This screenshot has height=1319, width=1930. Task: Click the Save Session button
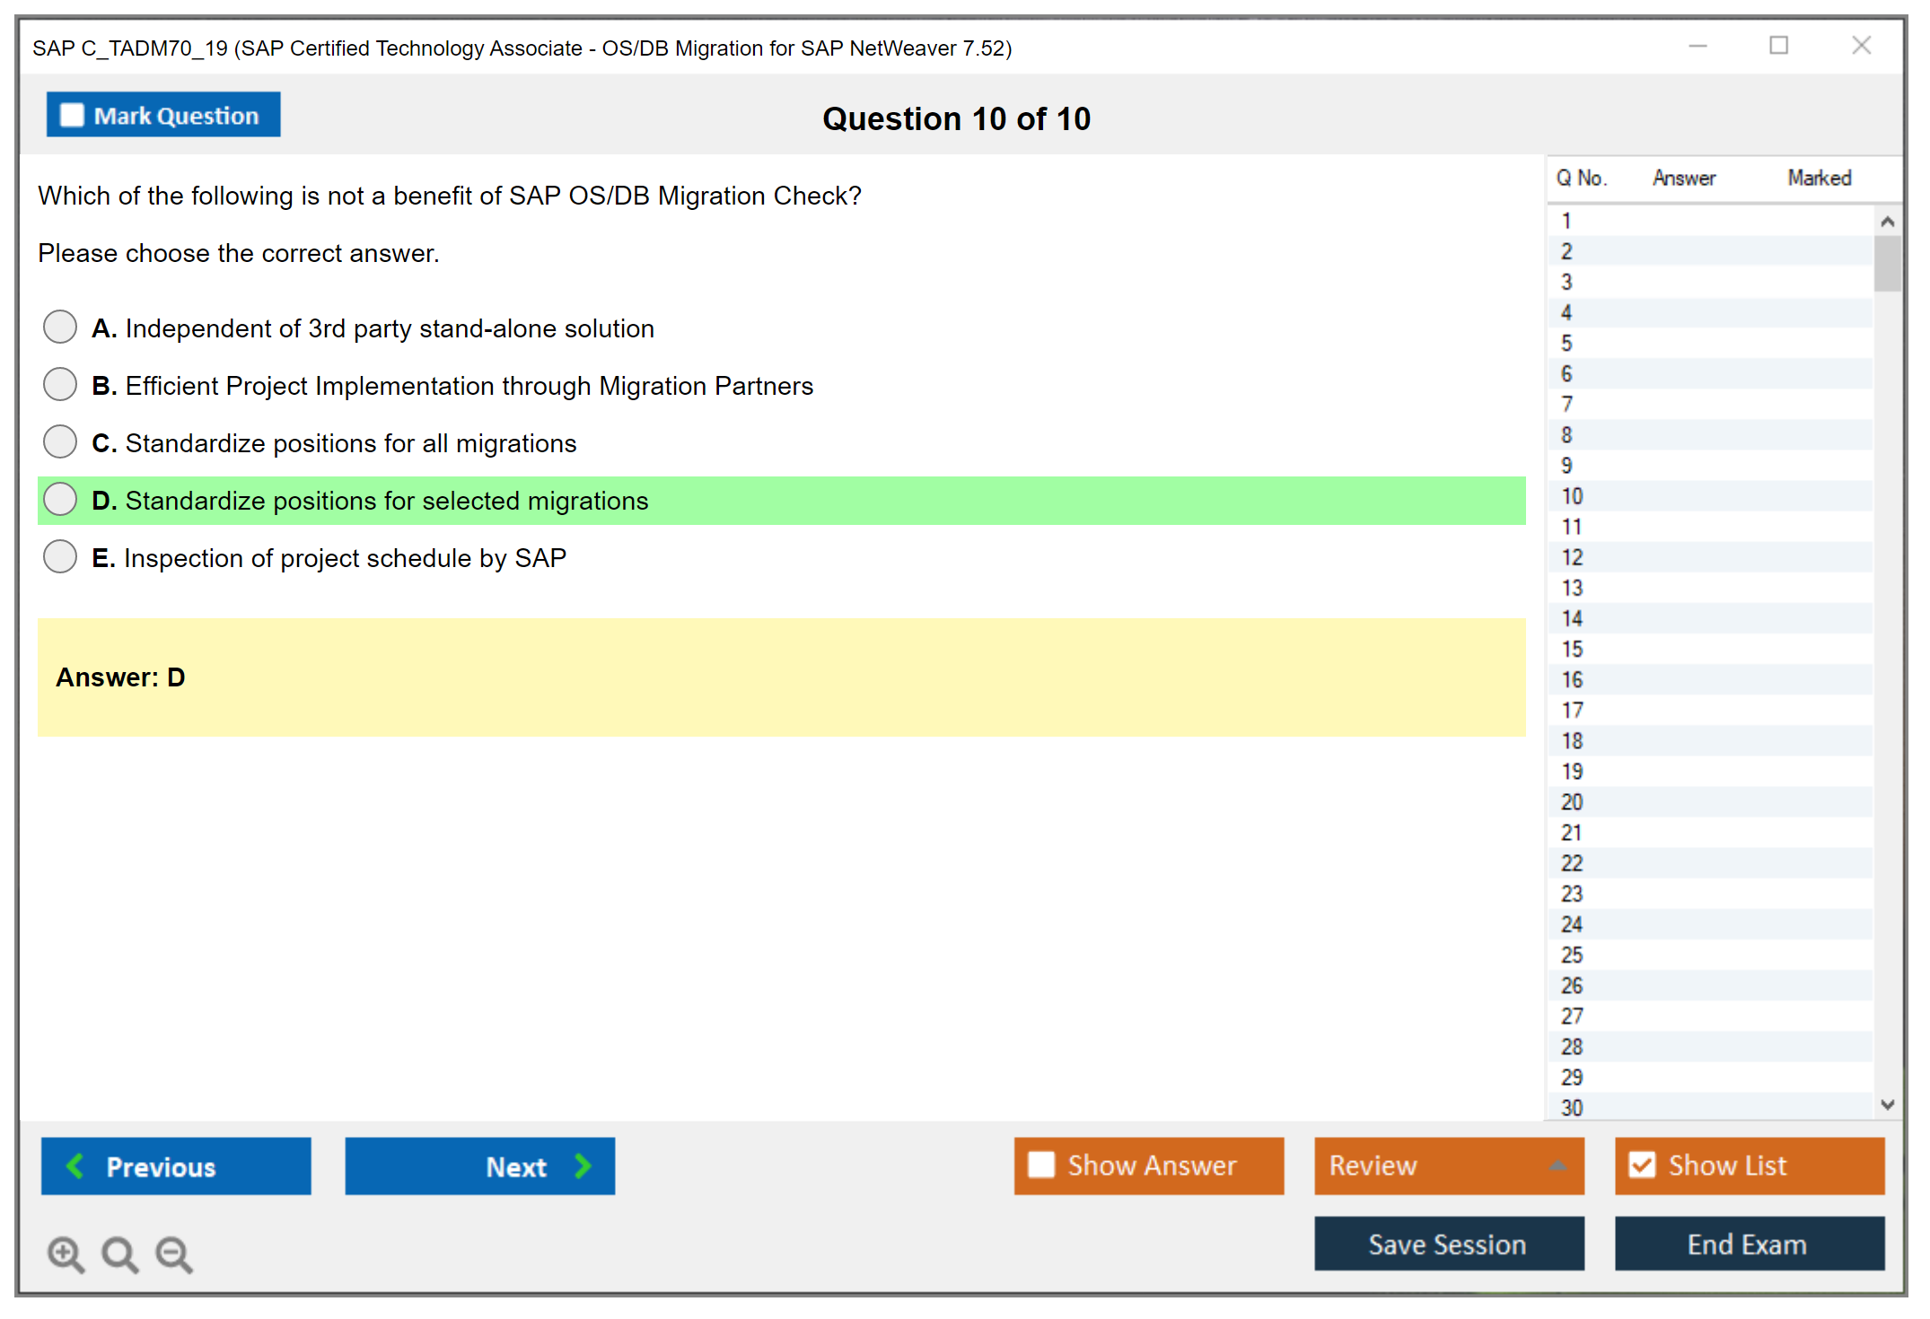1448,1244
